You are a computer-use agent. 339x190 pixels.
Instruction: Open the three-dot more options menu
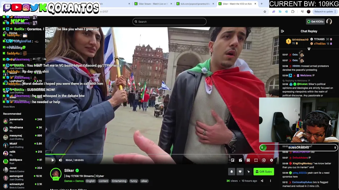(270, 181)
